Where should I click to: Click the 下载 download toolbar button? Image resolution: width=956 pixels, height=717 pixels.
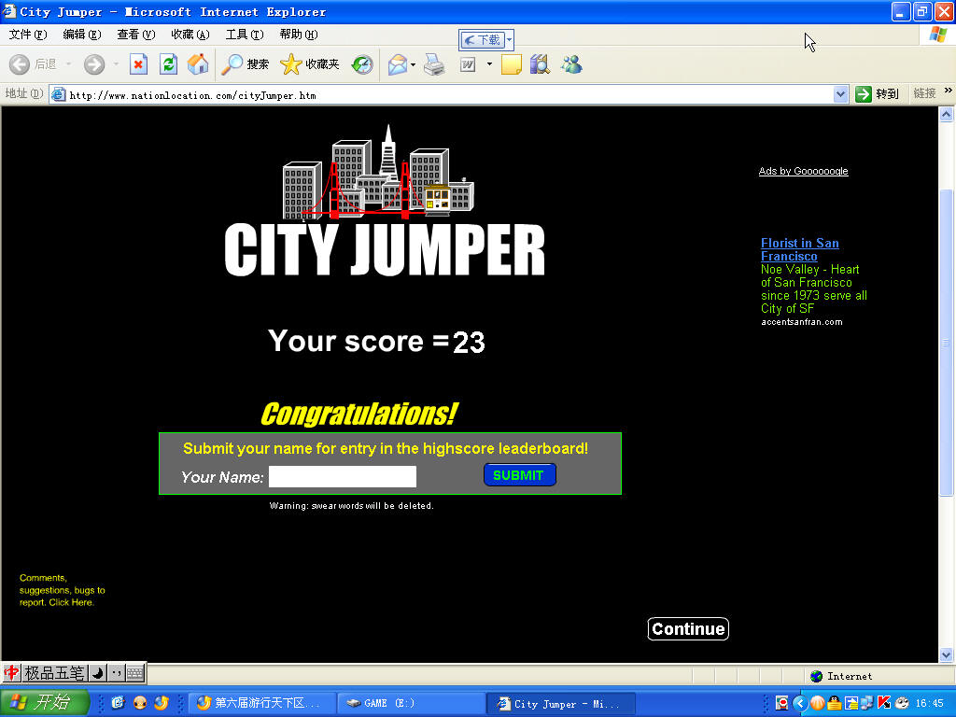pos(483,40)
